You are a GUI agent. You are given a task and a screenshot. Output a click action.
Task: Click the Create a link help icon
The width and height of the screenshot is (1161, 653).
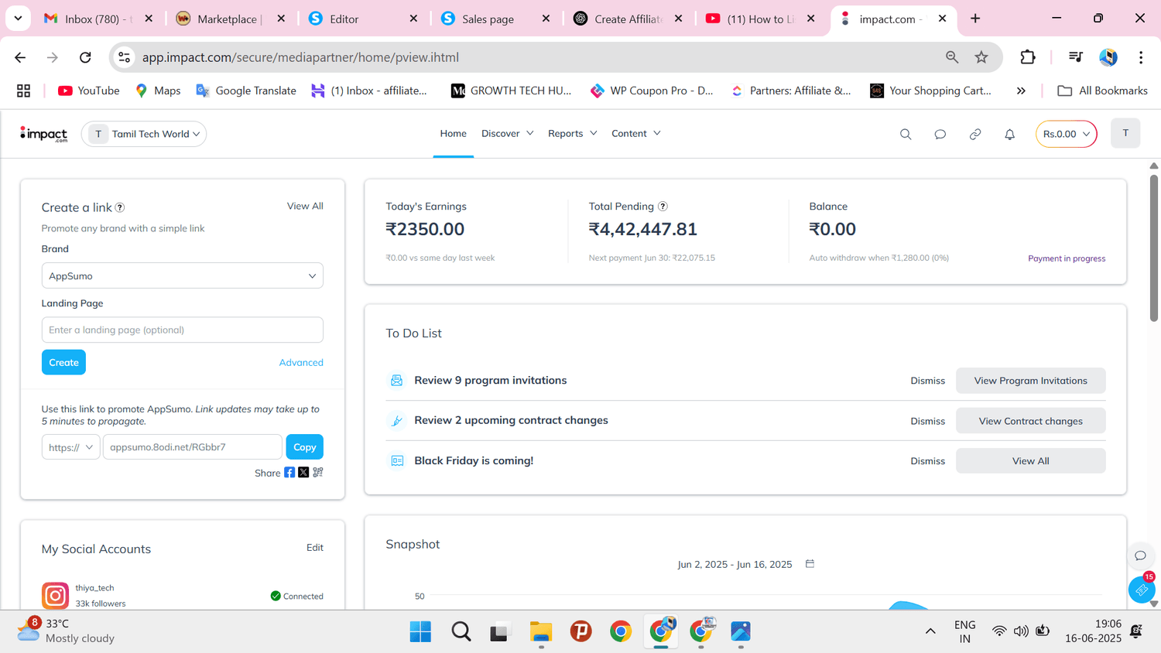tap(120, 207)
